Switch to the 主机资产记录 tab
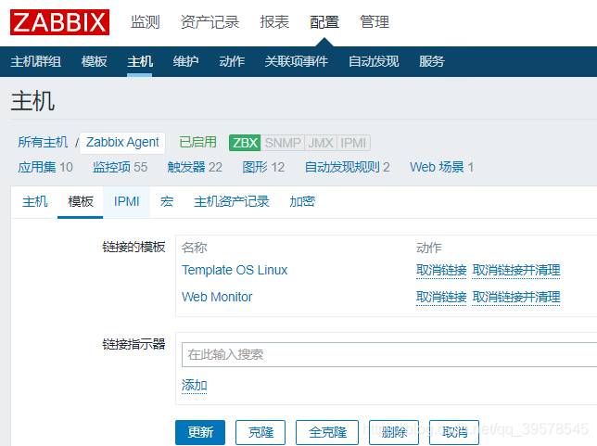Image resolution: width=597 pixels, height=446 pixels. (x=232, y=201)
